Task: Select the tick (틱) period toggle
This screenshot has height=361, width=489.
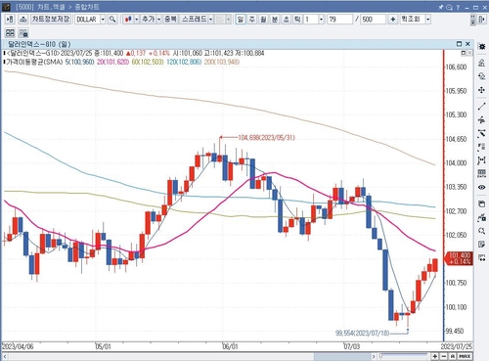Action: pyautogui.click(x=297, y=20)
